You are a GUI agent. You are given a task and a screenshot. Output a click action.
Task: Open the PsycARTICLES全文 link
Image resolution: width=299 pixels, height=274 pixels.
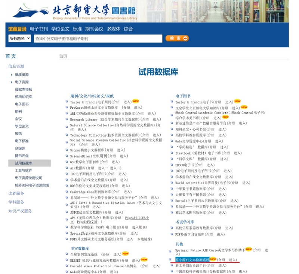(137, 218)
